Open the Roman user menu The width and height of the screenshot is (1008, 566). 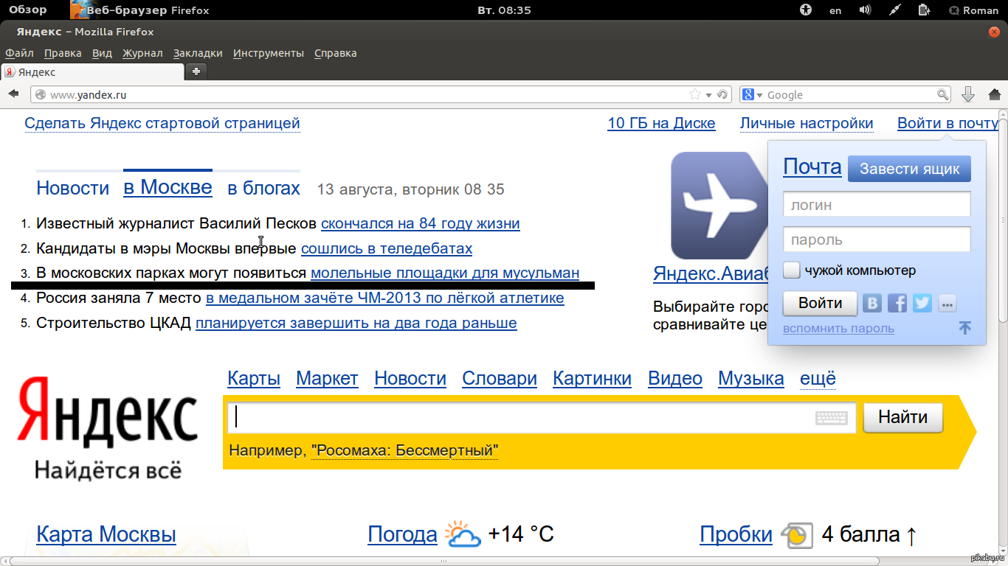974,10
